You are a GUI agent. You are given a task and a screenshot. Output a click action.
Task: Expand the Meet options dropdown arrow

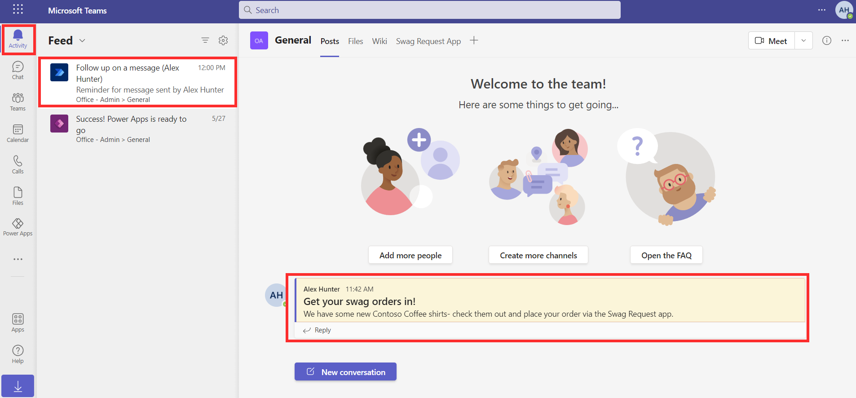[803, 40]
